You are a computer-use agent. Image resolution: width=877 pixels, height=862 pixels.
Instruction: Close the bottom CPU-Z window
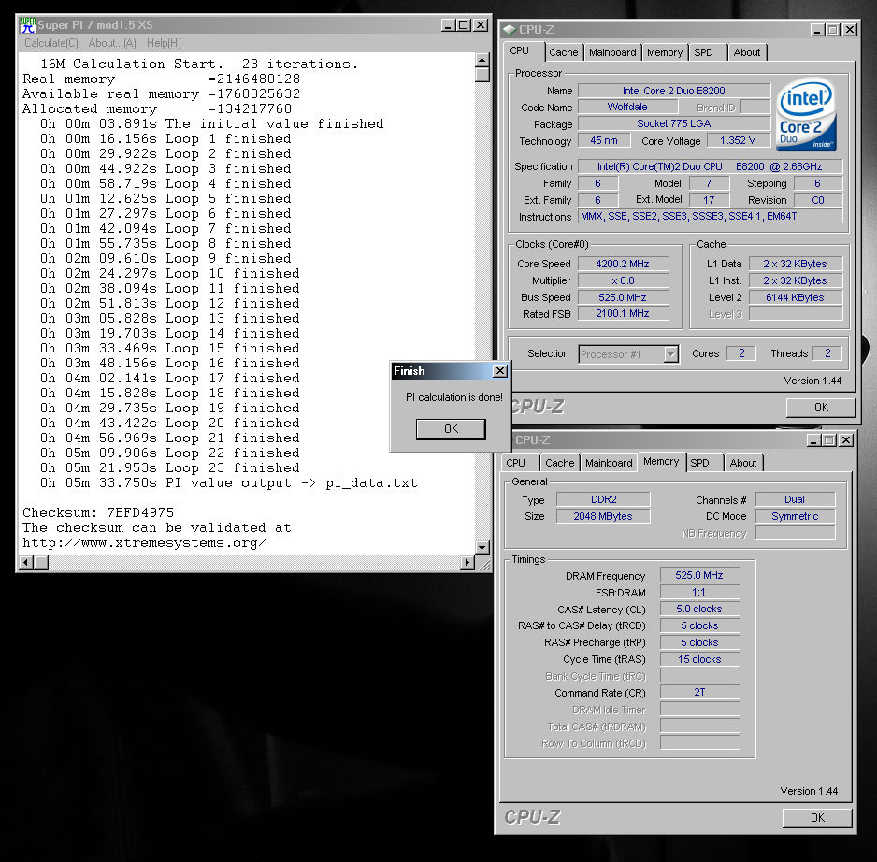(x=846, y=440)
